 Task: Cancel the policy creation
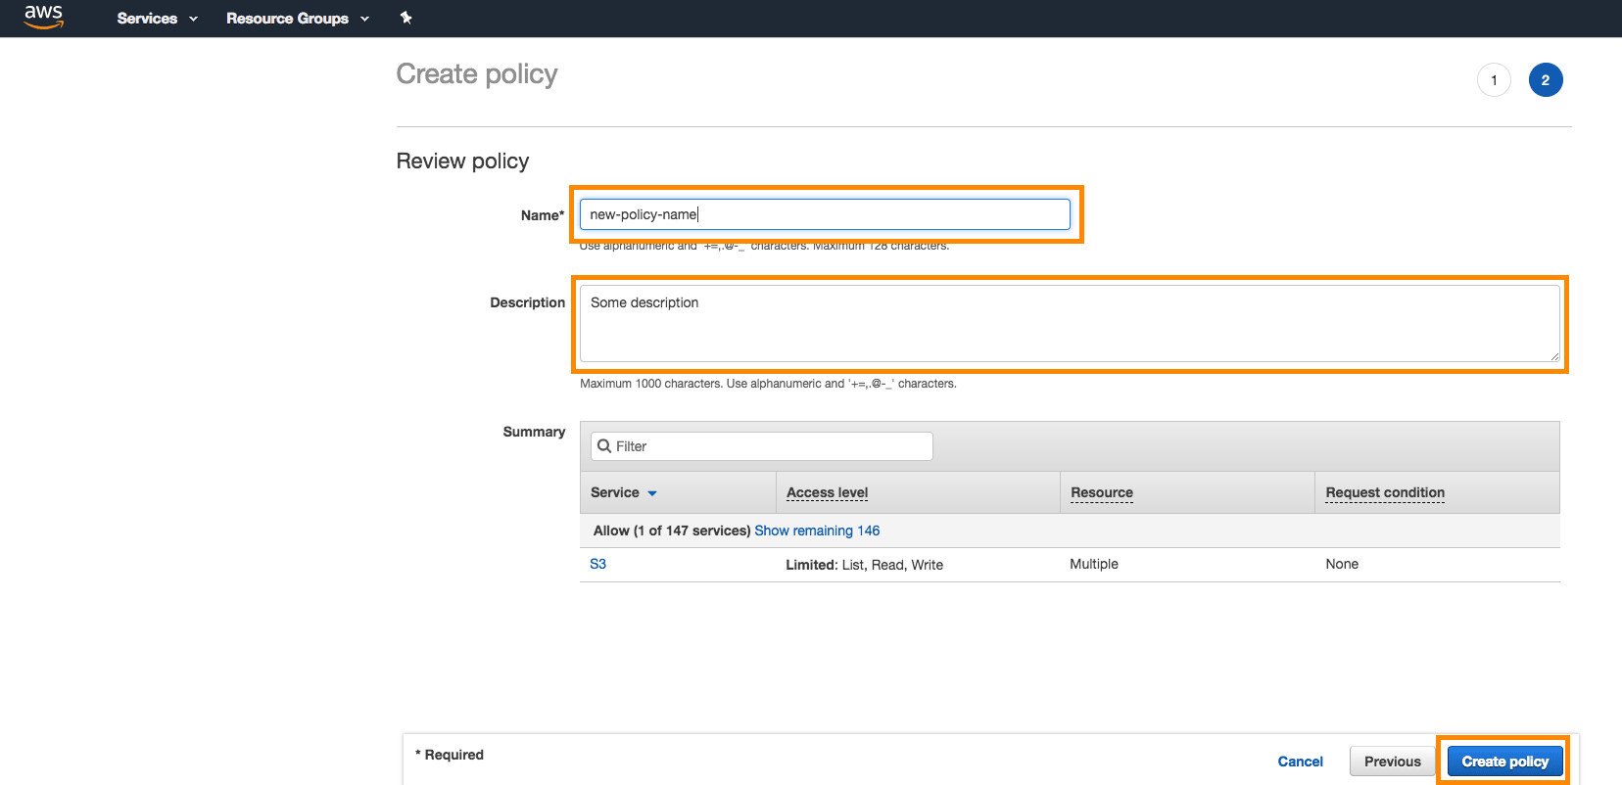point(1300,762)
